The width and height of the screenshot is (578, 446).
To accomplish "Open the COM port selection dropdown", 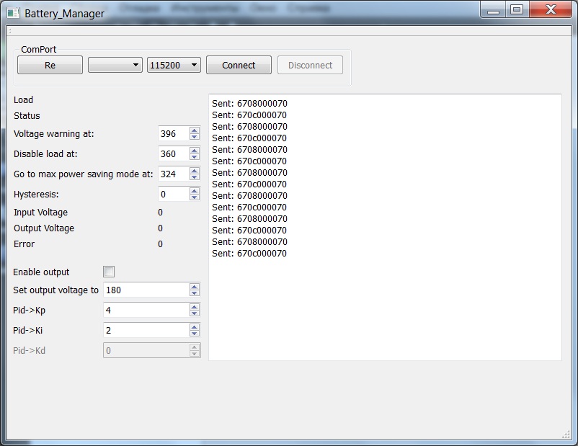I will click(115, 65).
